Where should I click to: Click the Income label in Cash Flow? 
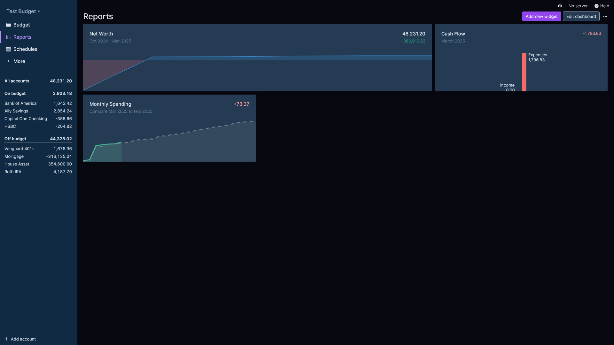click(x=507, y=85)
